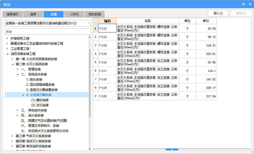Collapse 第二章 水灭火系统安装
Viewport: 254px width, 154px height.
[12, 64]
